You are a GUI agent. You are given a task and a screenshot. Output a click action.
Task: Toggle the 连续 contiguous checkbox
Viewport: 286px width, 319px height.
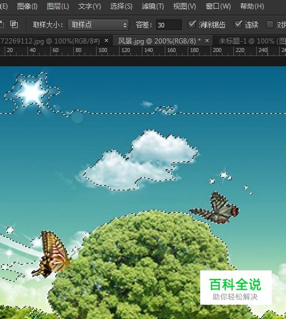238,25
